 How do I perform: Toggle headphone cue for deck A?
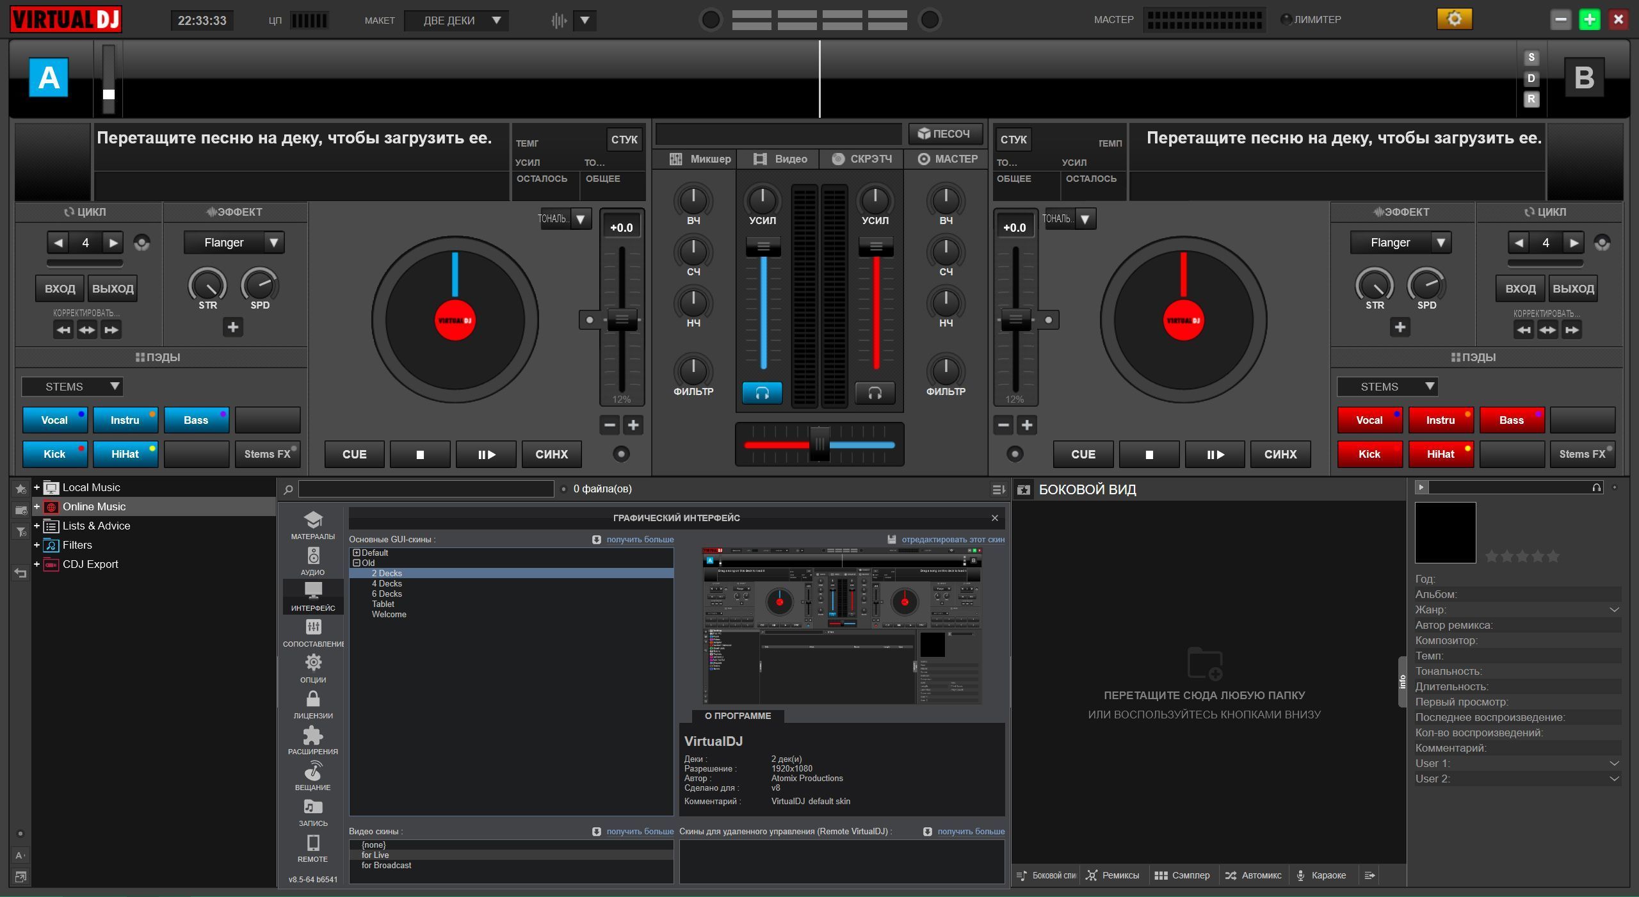pos(762,392)
